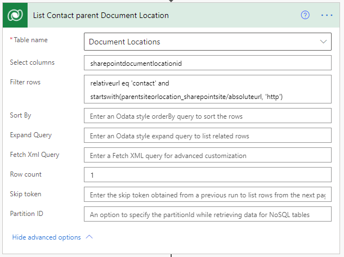
Task: Click the Row count label text
Action: point(26,174)
